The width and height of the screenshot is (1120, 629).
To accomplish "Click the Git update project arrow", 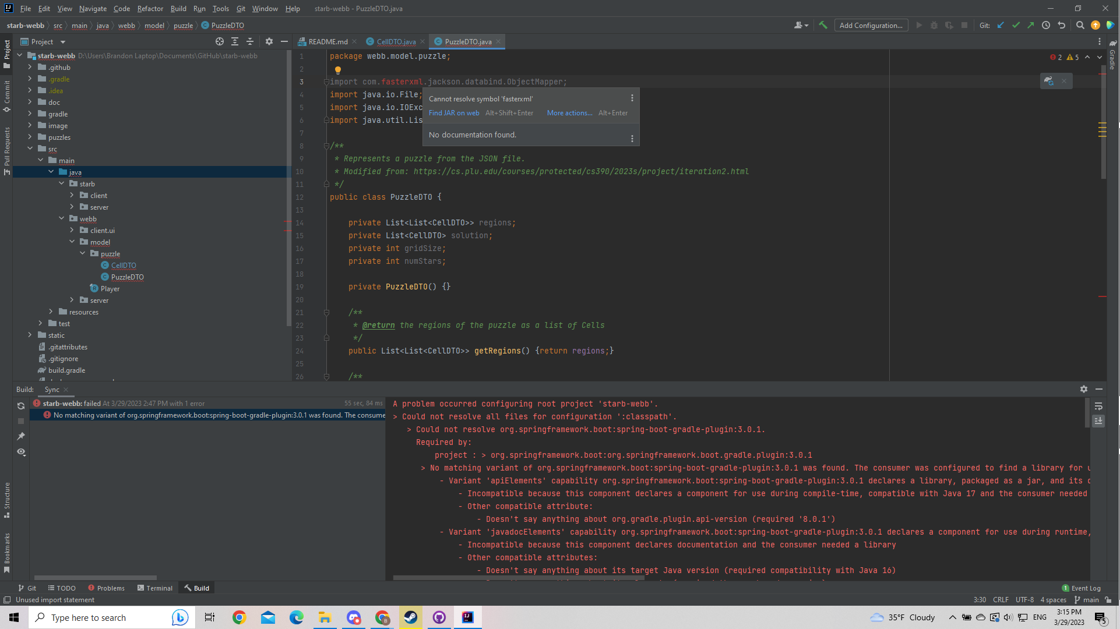I will coord(1001,25).
